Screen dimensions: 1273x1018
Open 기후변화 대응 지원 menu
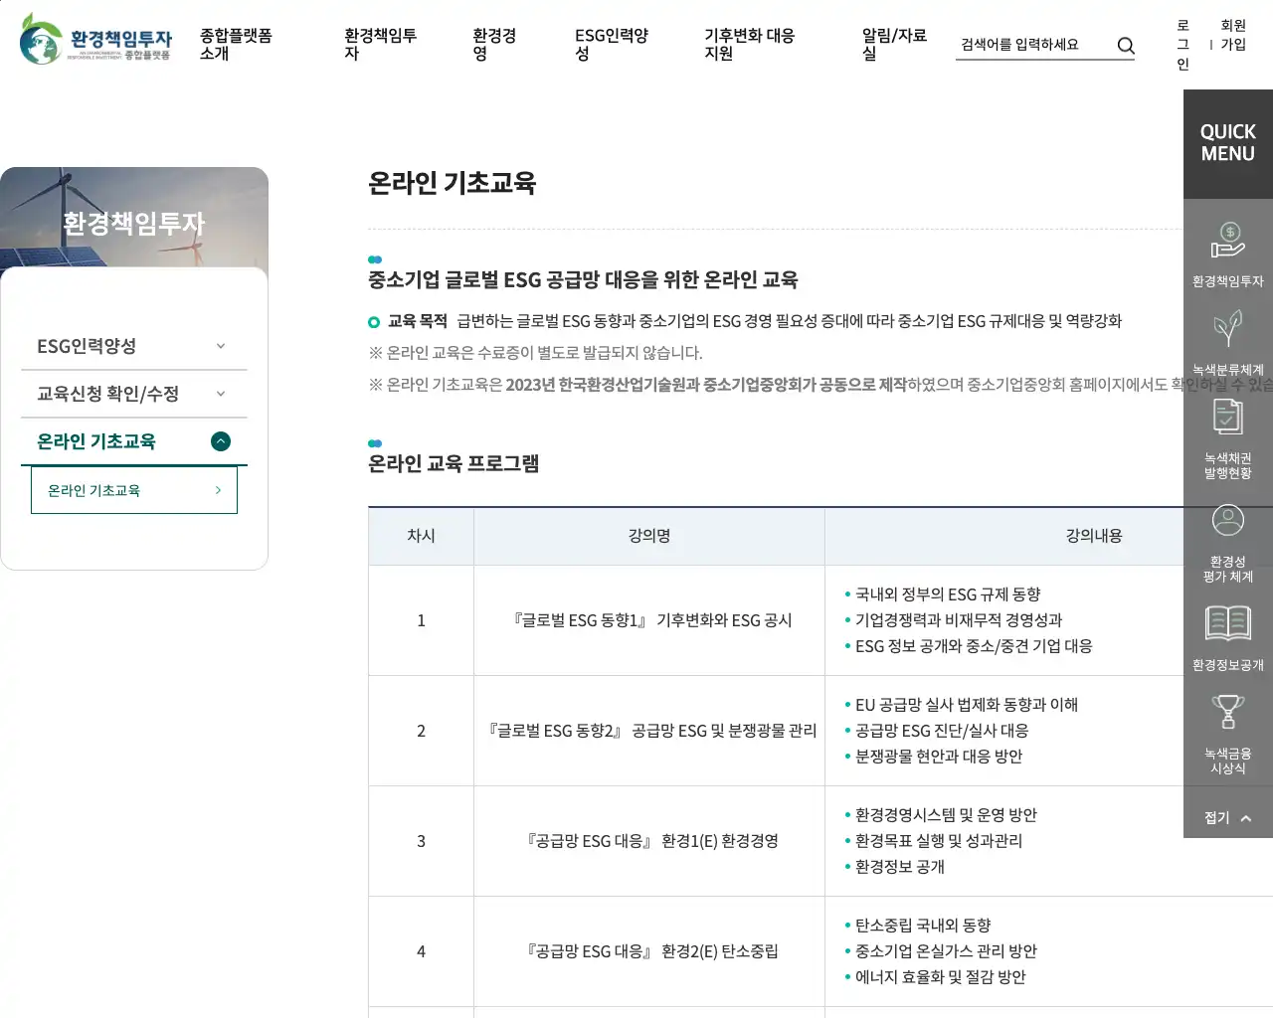tap(749, 44)
